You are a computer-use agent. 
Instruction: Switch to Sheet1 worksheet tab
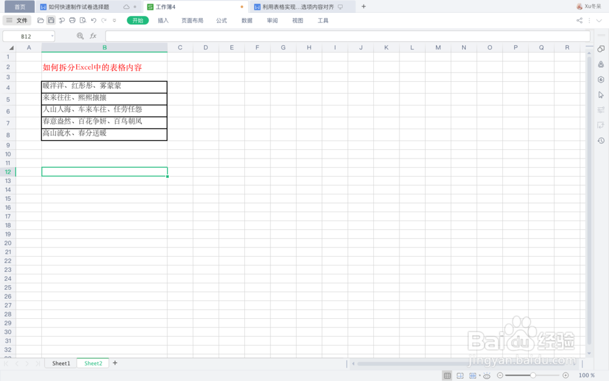[61, 363]
